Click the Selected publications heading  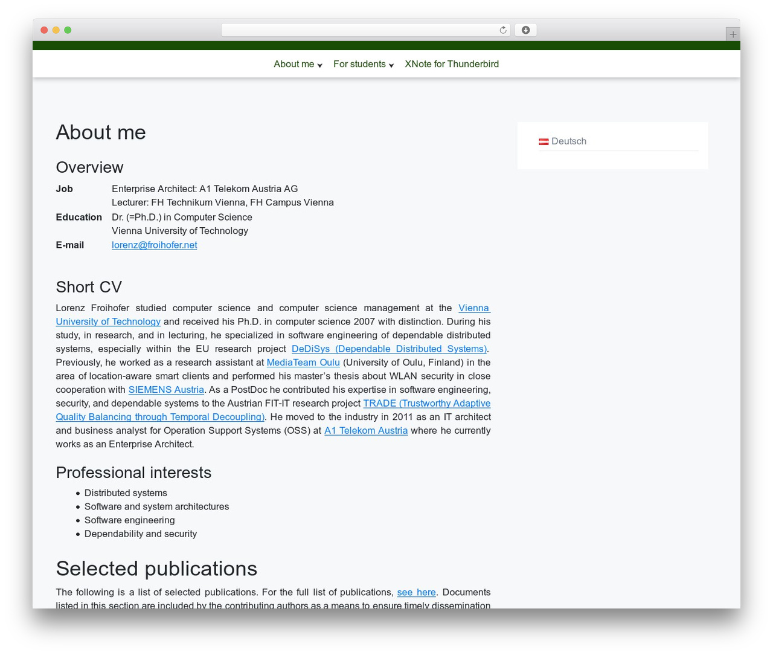coord(156,569)
